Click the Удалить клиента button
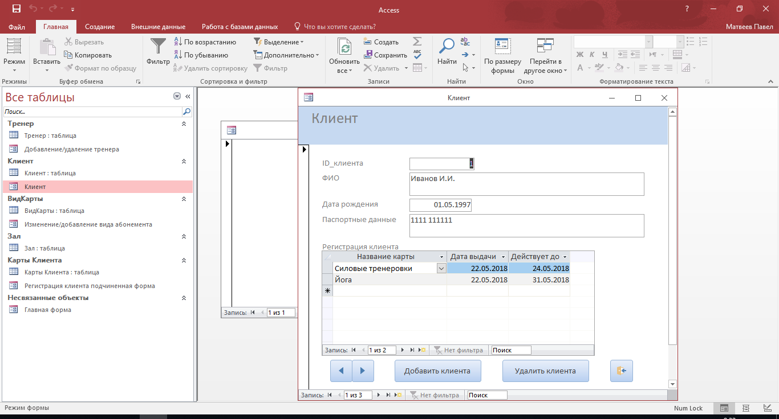This screenshot has width=779, height=419. [x=545, y=371]
